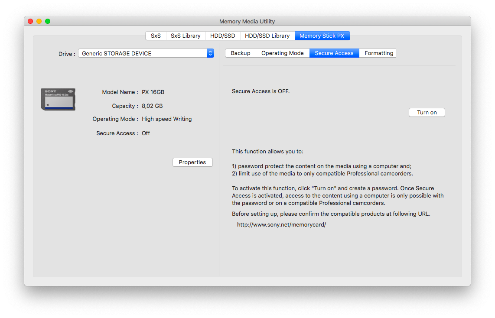Open the SxS Library tab

click(186, 36)
